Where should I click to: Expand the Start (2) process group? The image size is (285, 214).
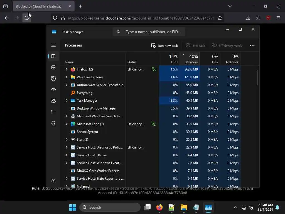67,140
